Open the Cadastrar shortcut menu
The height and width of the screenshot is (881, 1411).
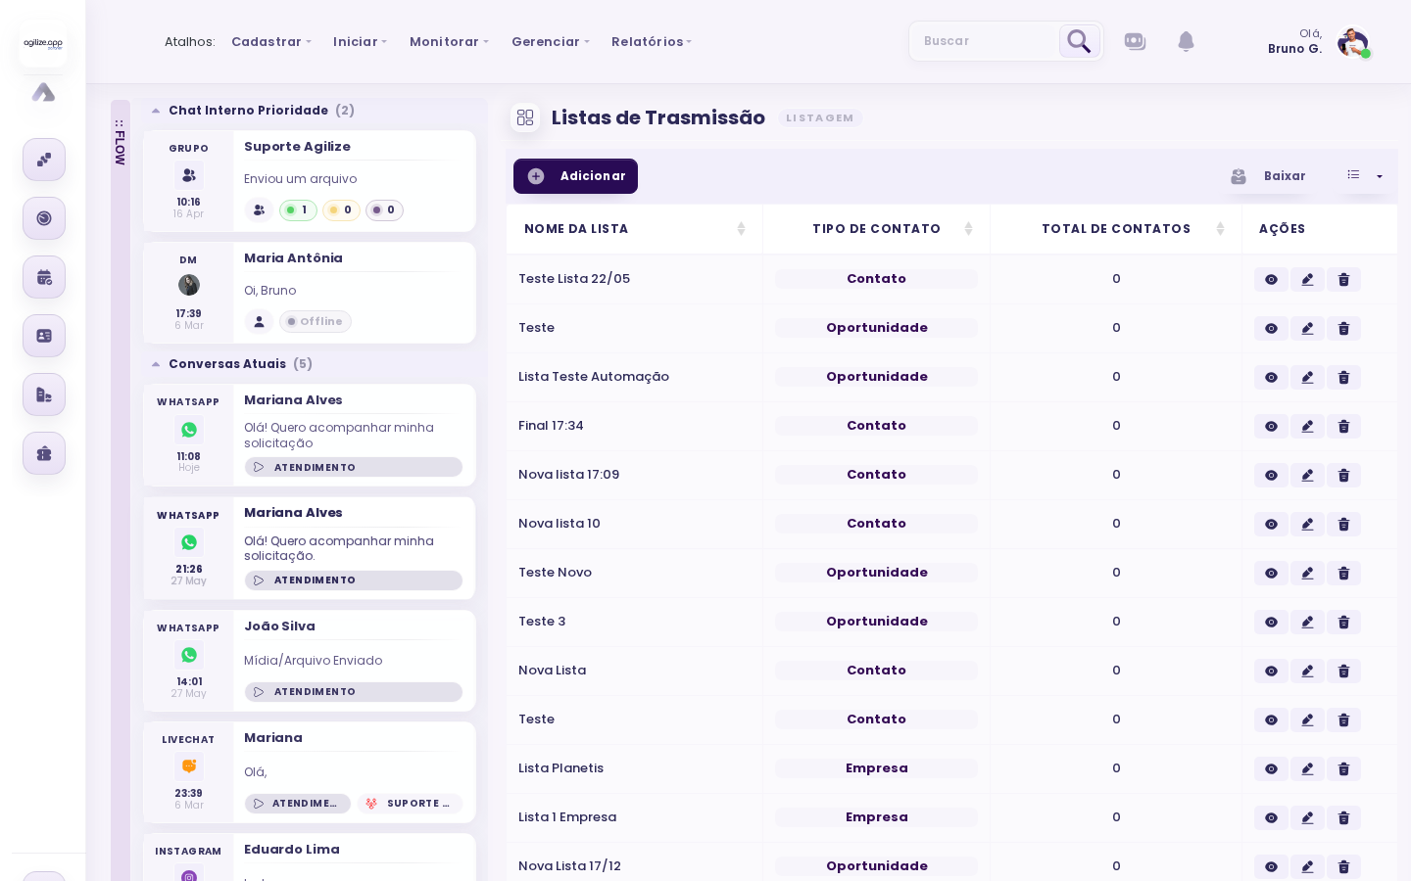[271, 42]
